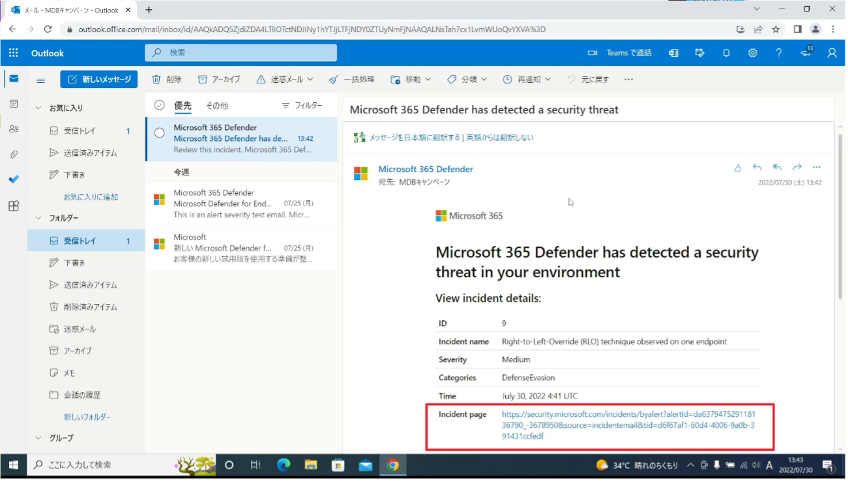Click the Windows Start button
This screenshot has width=848, height=482.
pos(13,466)
